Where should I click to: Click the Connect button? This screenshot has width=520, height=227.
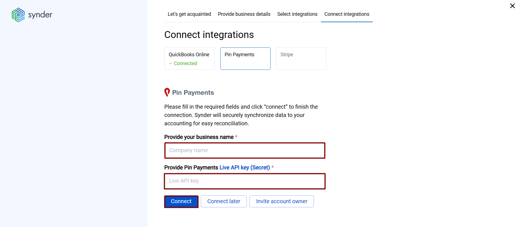click(x=181, y=201)
